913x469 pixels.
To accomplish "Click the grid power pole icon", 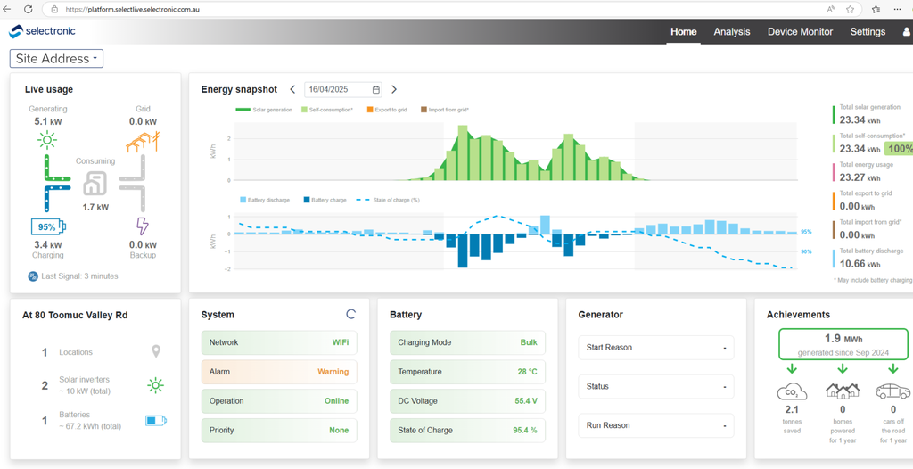I will (143, 142).
